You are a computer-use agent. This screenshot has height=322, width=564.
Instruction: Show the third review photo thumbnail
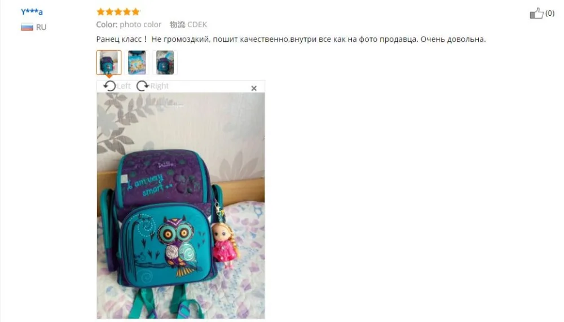click(x=165, y=62)
